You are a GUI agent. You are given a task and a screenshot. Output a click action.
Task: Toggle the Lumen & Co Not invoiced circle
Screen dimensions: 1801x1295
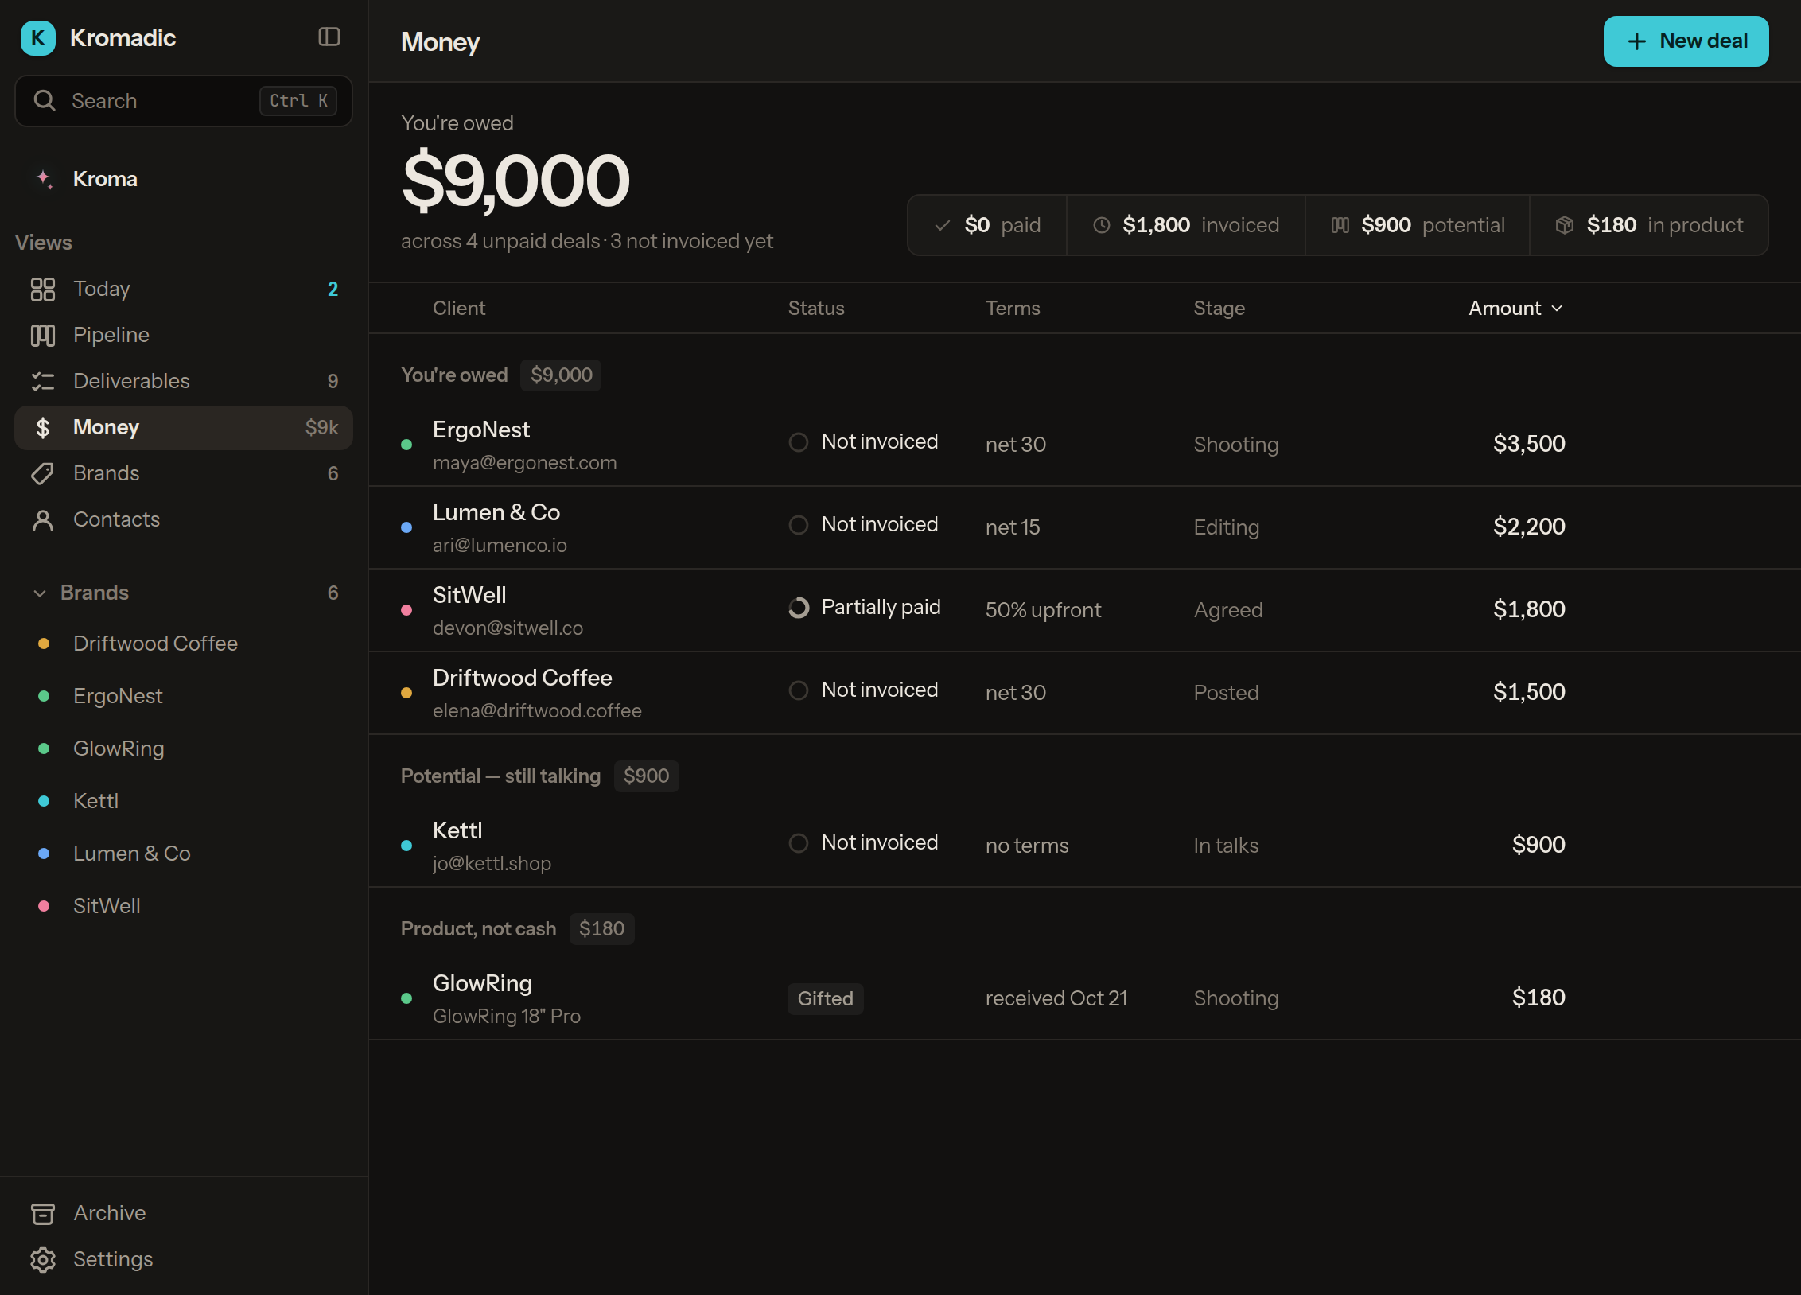click(x=799, y=525)
